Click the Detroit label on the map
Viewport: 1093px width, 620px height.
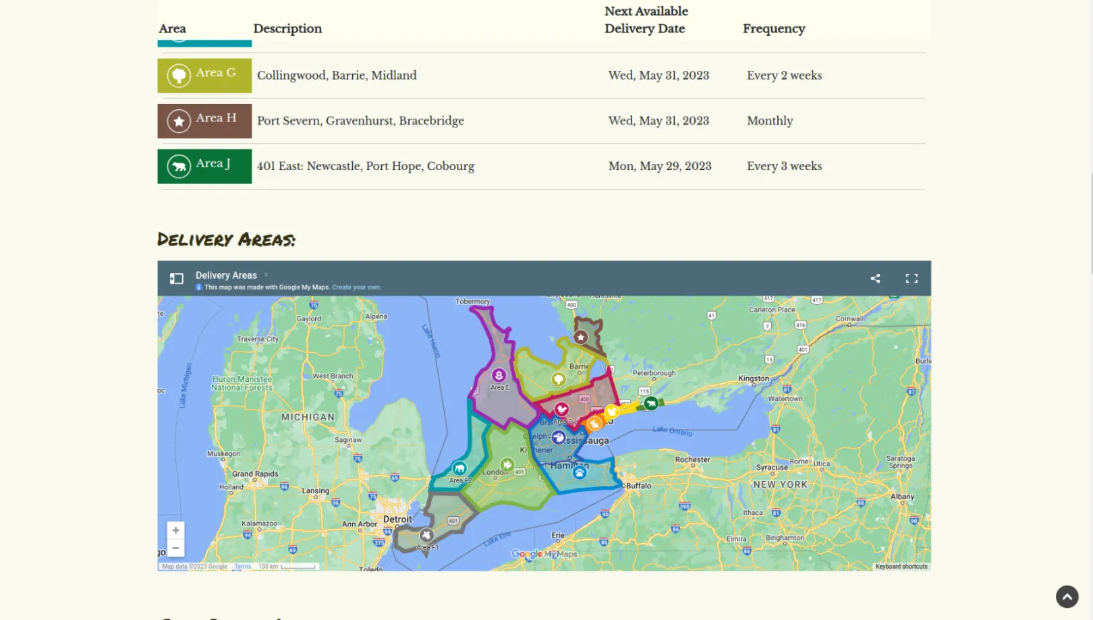click(x=397, y=519)
